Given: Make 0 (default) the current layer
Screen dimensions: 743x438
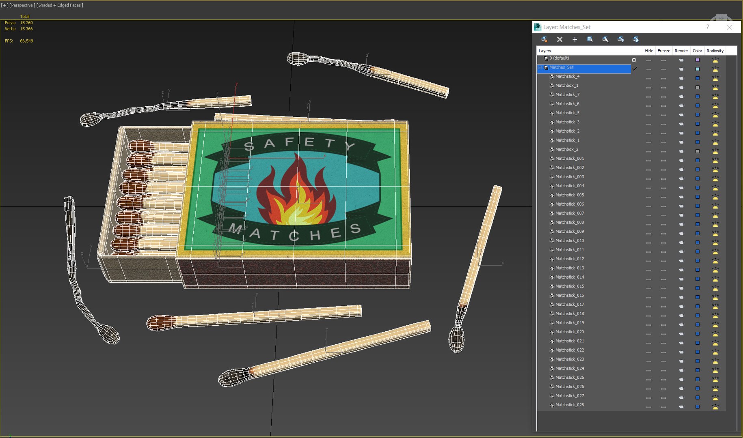Looking at the screenshot, I should (x=634, y=60).
